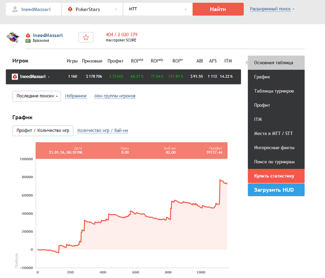Screen dimensions: 325x278
Task: Click the chart buy-in value 82.00
Action: pos(170,153)
